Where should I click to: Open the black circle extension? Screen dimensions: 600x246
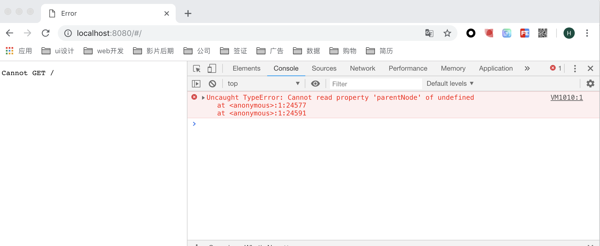471,33
